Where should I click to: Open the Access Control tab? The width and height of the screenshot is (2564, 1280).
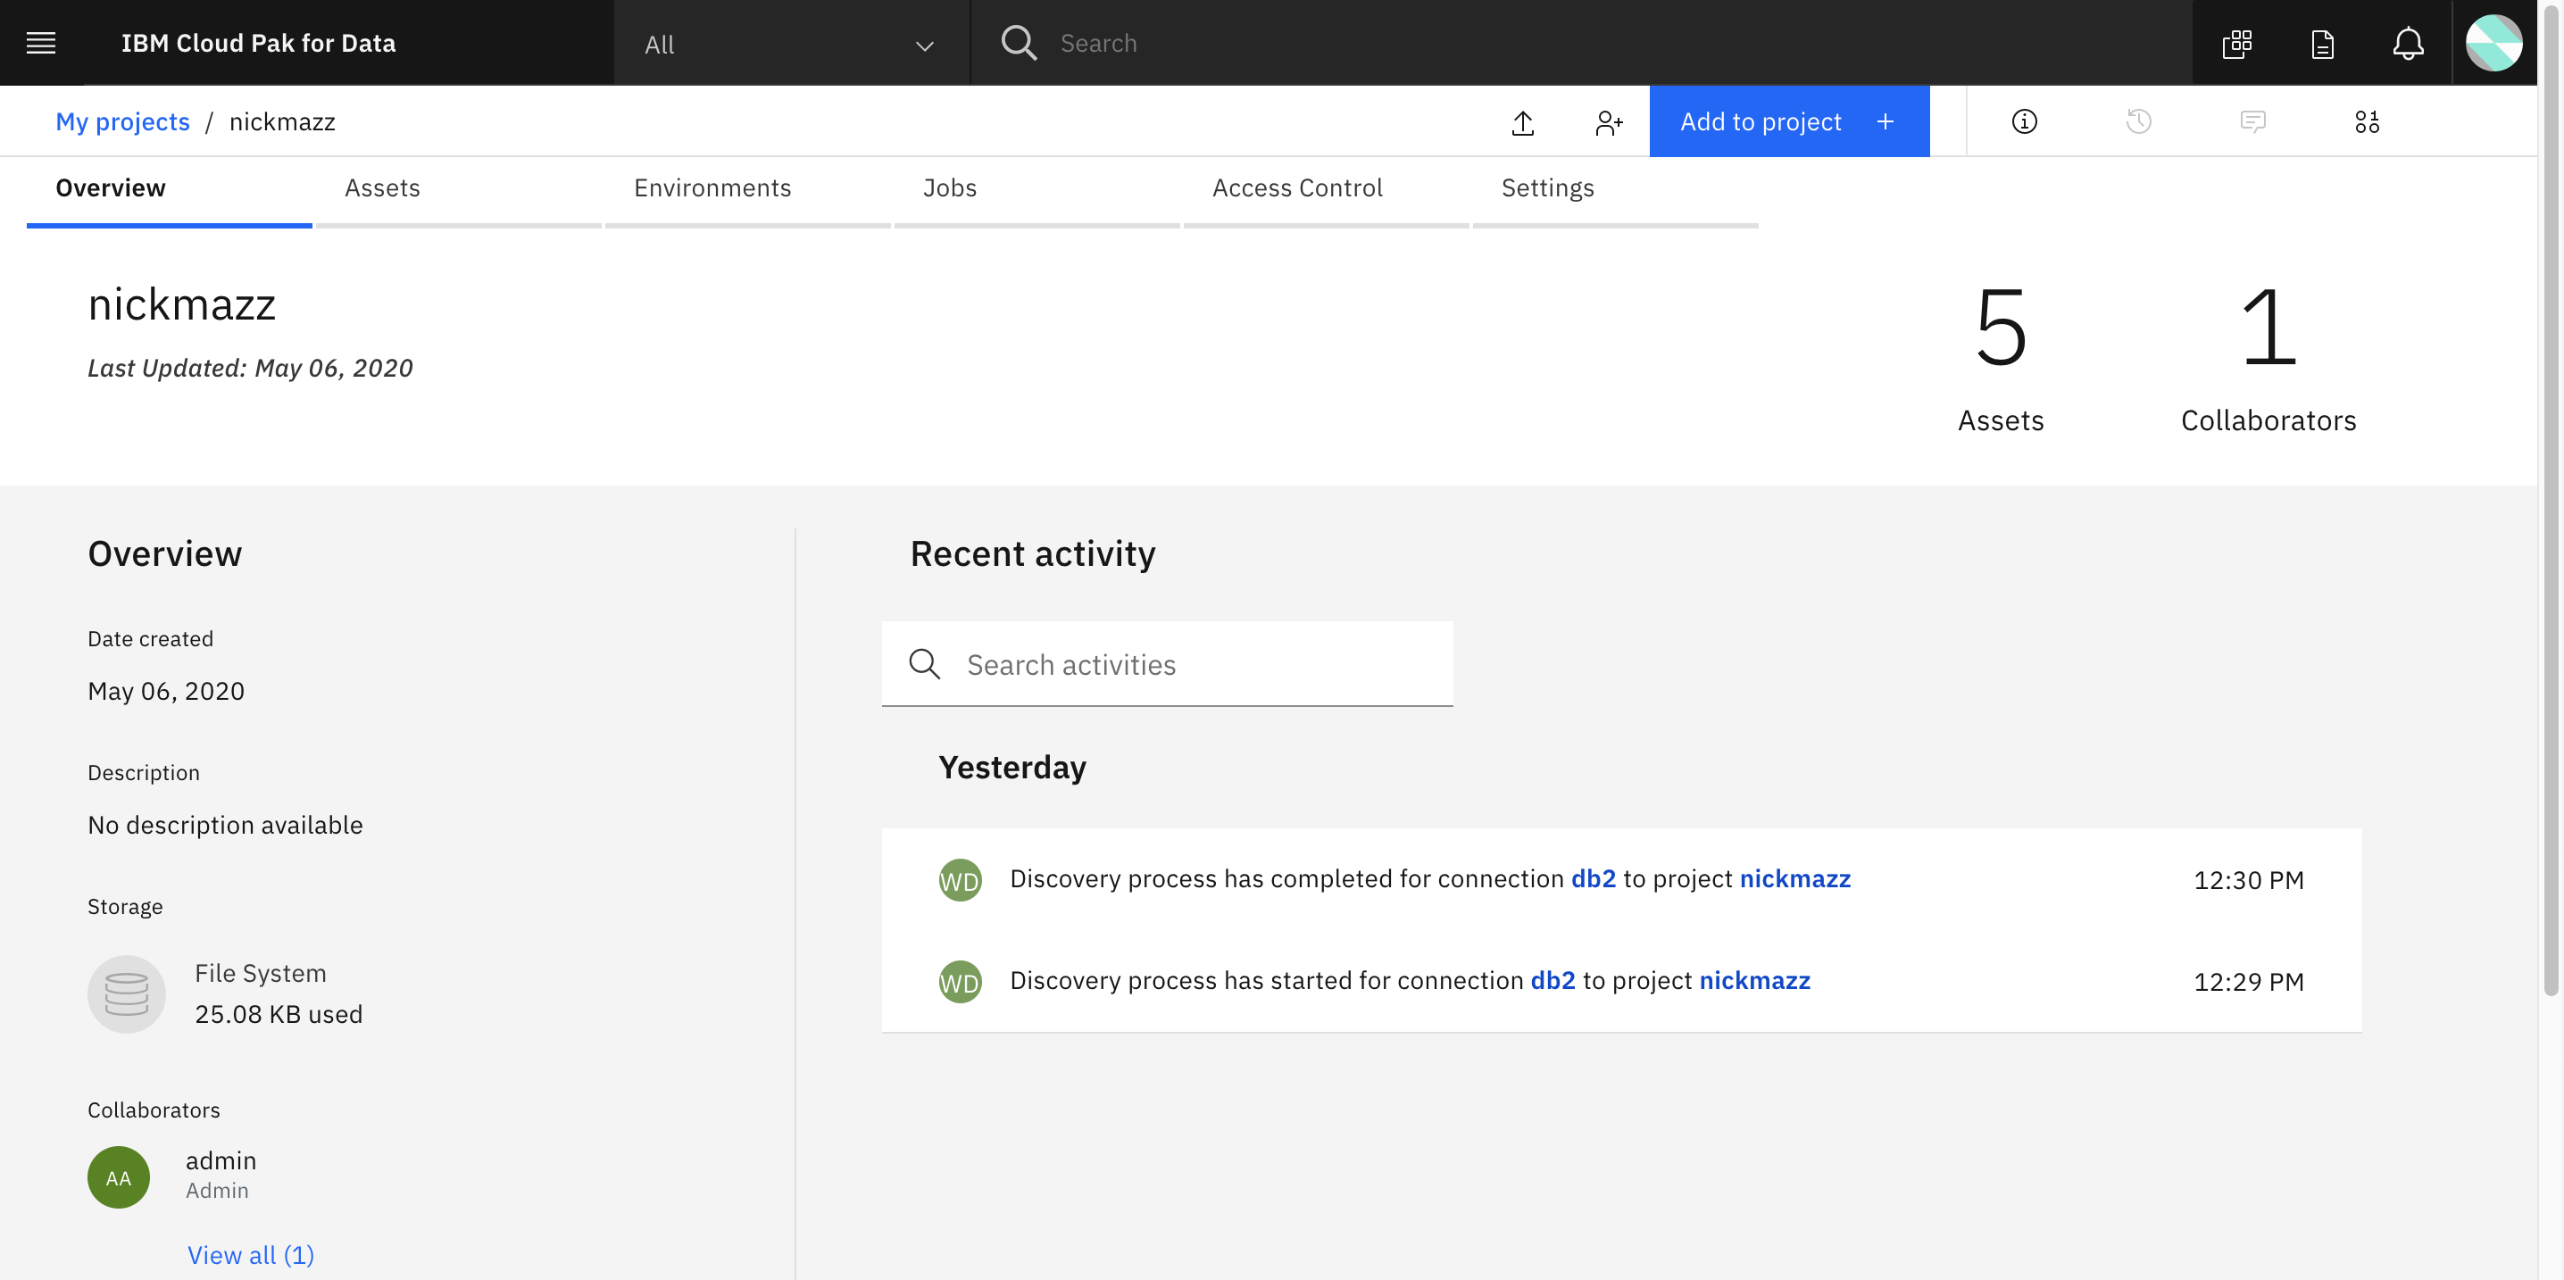click(1296, 188)
